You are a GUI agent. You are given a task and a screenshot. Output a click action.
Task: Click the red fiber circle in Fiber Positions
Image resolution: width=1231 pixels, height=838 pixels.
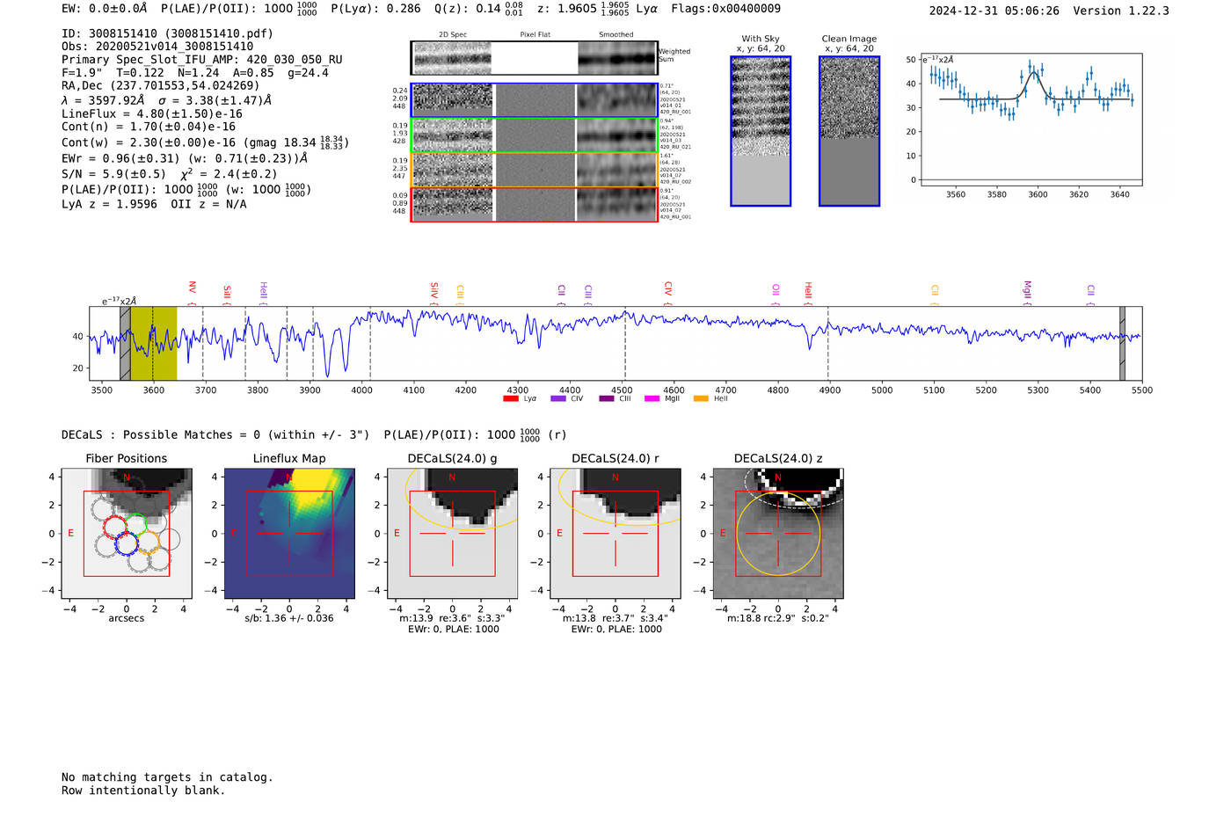tap(115, 528)
